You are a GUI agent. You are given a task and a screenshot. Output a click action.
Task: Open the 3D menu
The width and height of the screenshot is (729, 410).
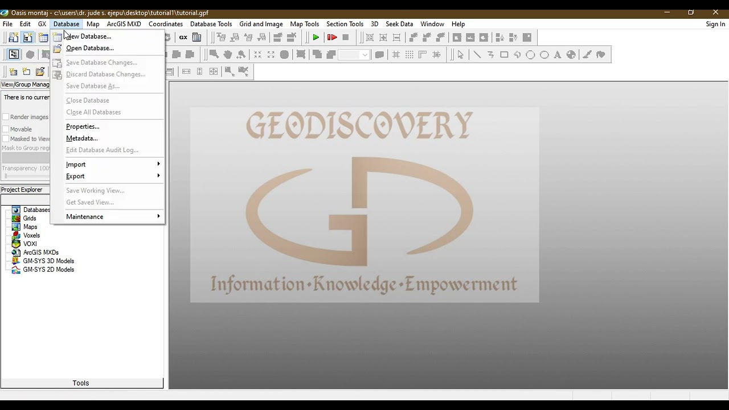[x=375, y=24]
